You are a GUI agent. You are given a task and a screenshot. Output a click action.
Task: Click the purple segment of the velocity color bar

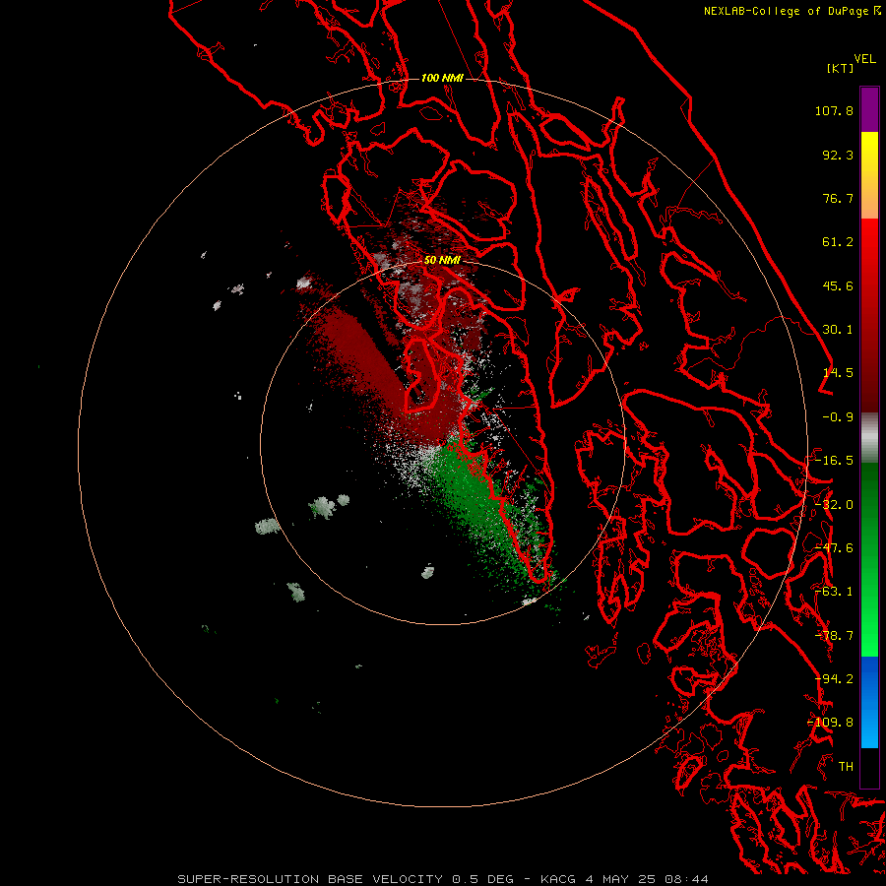tap(869, 109)
